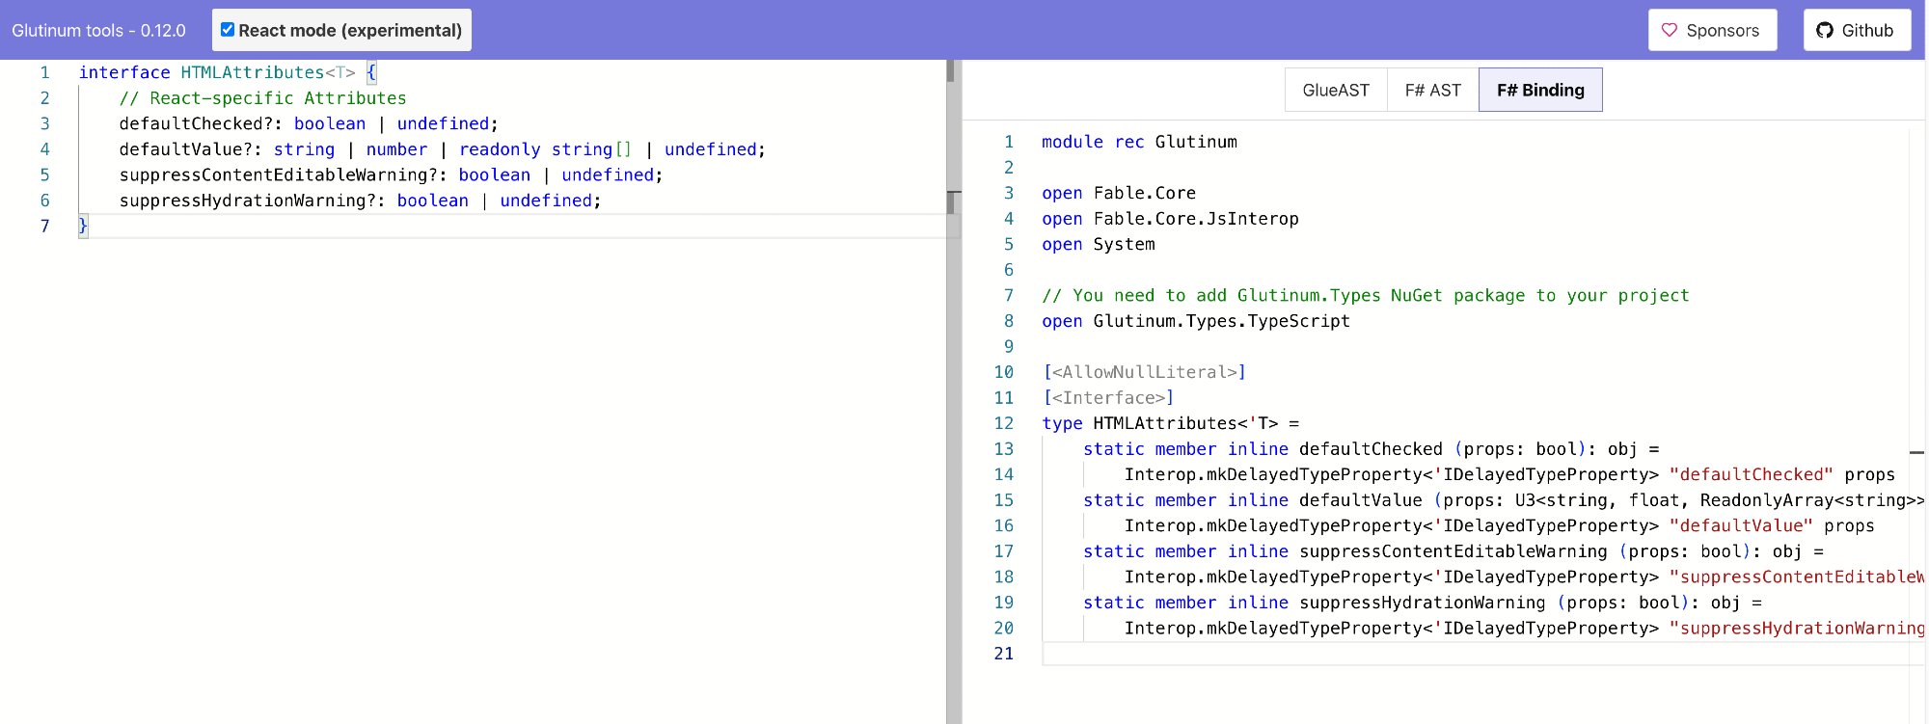Click the F# output overview ruler marker

[1916, 451]
